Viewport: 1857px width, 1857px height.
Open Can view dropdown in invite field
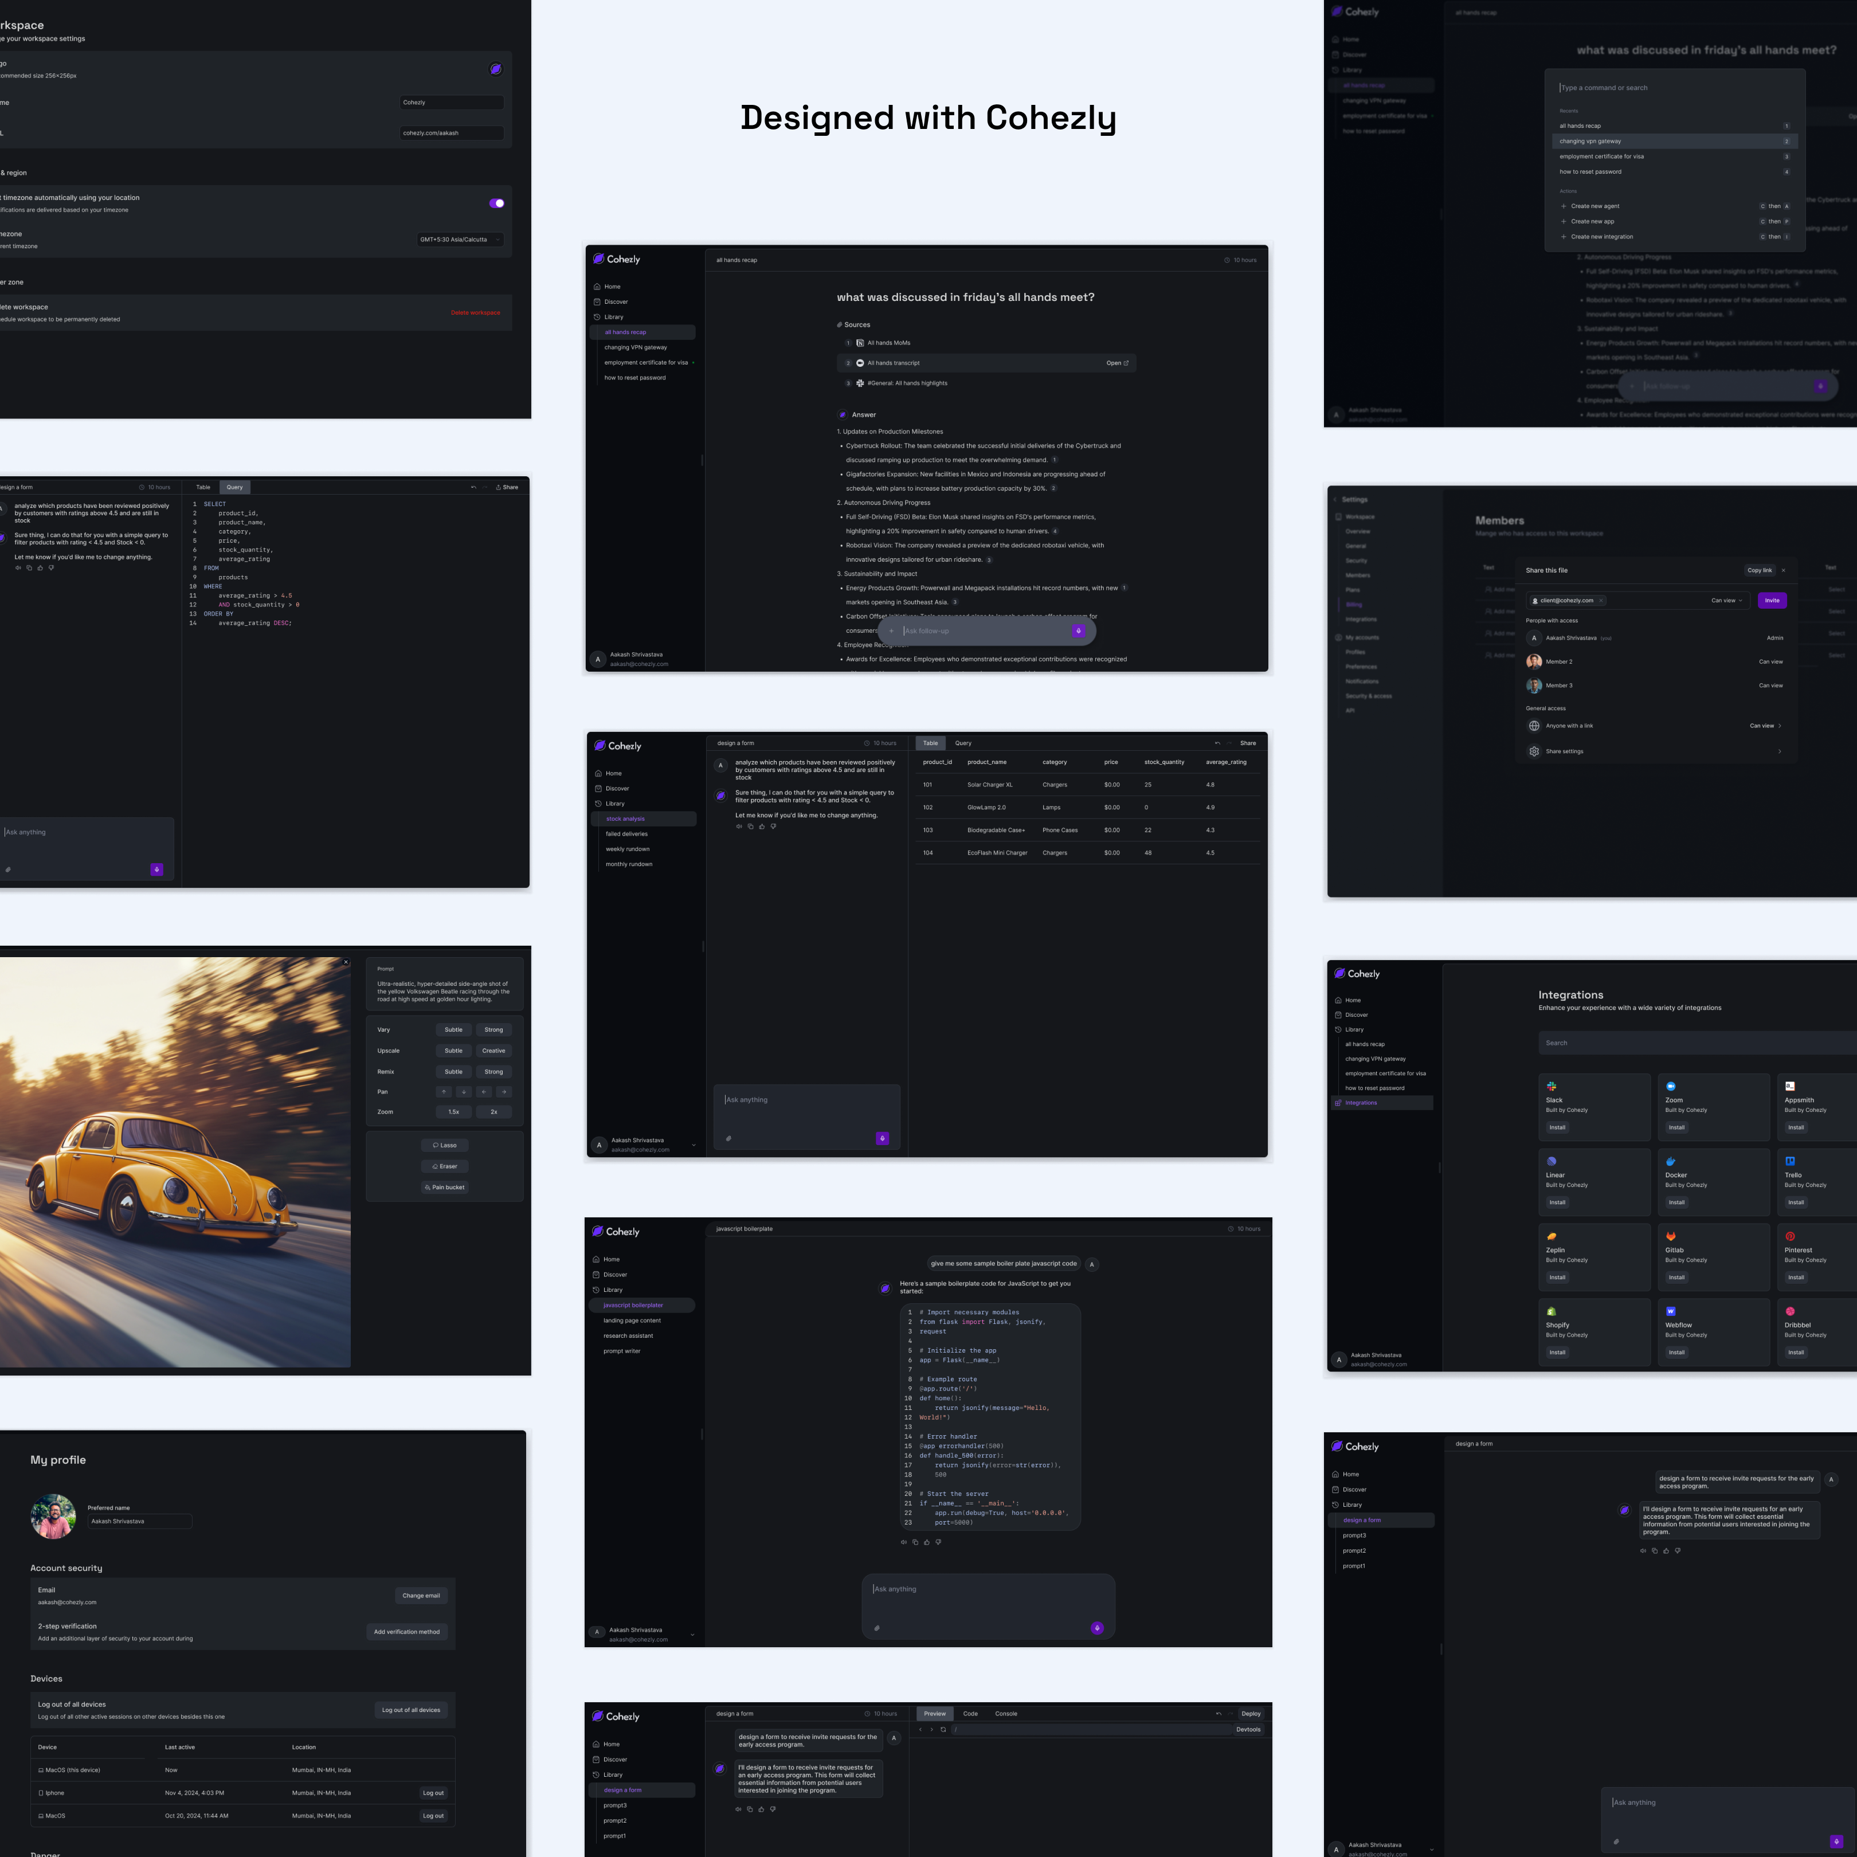(x=1726, y=601)
